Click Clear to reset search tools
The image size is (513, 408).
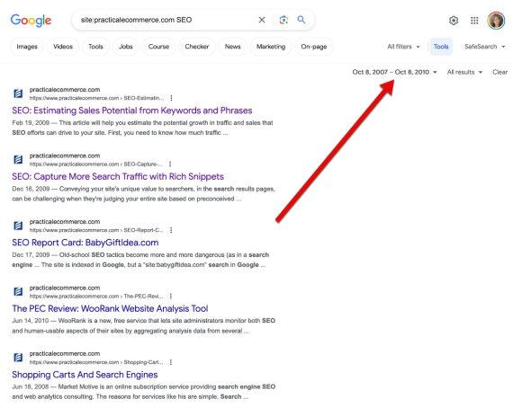[x=499, y=72]
